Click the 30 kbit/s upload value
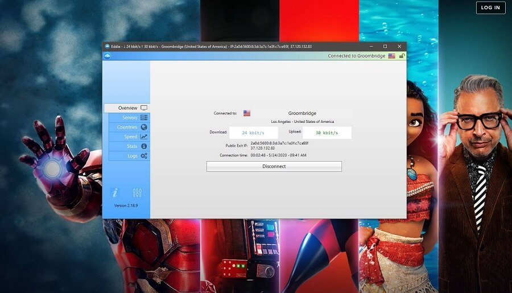The height and width of the screenshot is (293, 512). coord(327,133)
